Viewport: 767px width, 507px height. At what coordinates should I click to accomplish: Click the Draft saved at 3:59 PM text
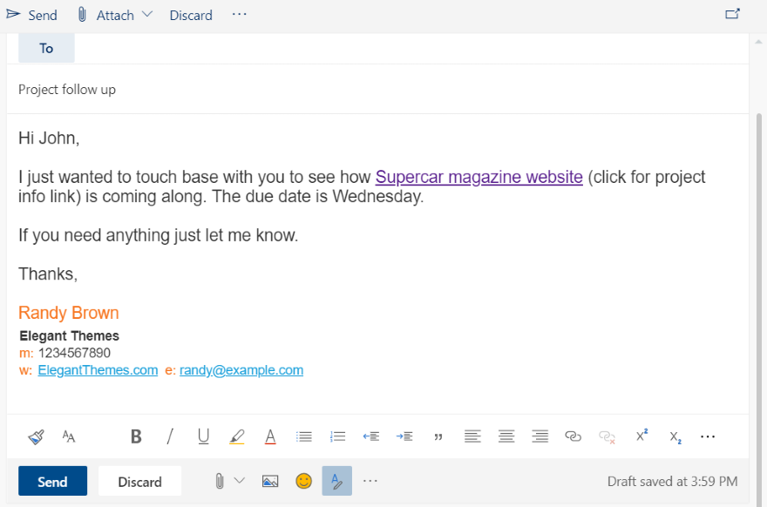[673, 482]
